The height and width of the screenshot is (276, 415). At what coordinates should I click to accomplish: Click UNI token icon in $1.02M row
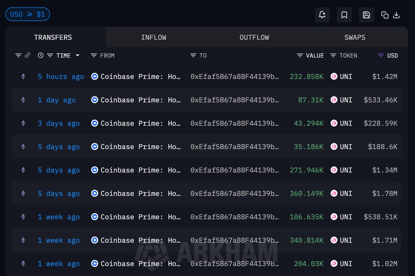(x=334, y=264)
